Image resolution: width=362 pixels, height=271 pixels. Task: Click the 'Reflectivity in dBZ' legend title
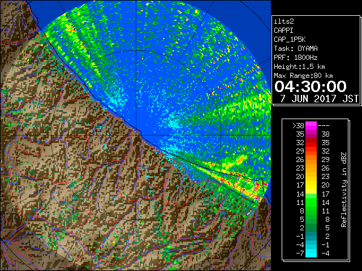(x=343, y=190)
